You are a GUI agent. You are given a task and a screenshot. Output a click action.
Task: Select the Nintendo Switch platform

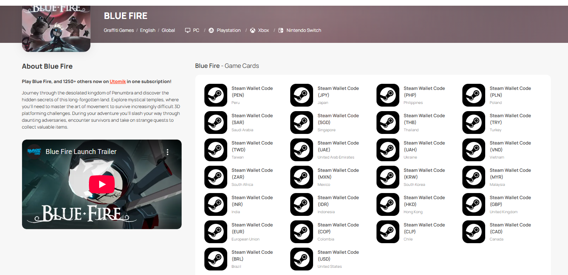click(303, 30)
